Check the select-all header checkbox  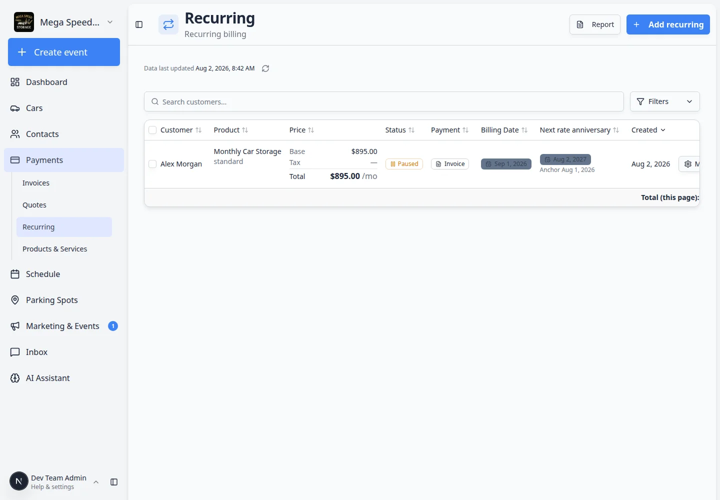(x=152, y=130)
